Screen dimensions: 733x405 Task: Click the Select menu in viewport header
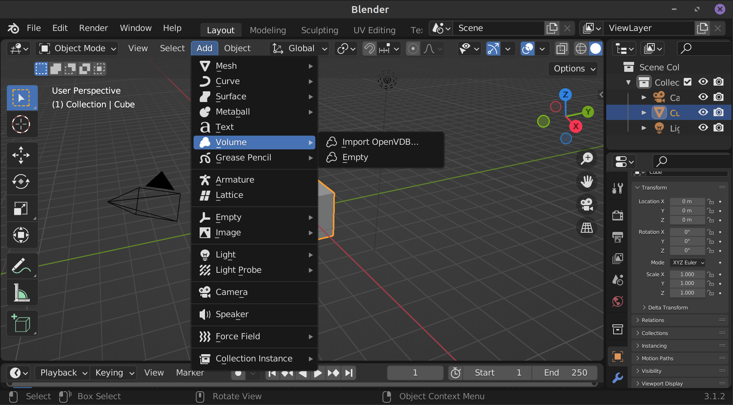[172, 49]
